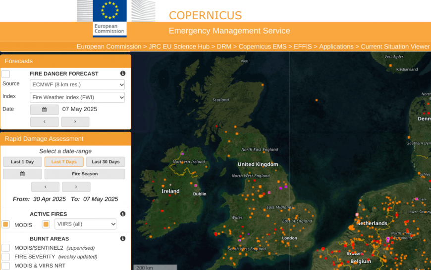This screenshot has width=431, height=270.
Task: Toggle MODIS active fires checkbox
Action: pos(5,225)
